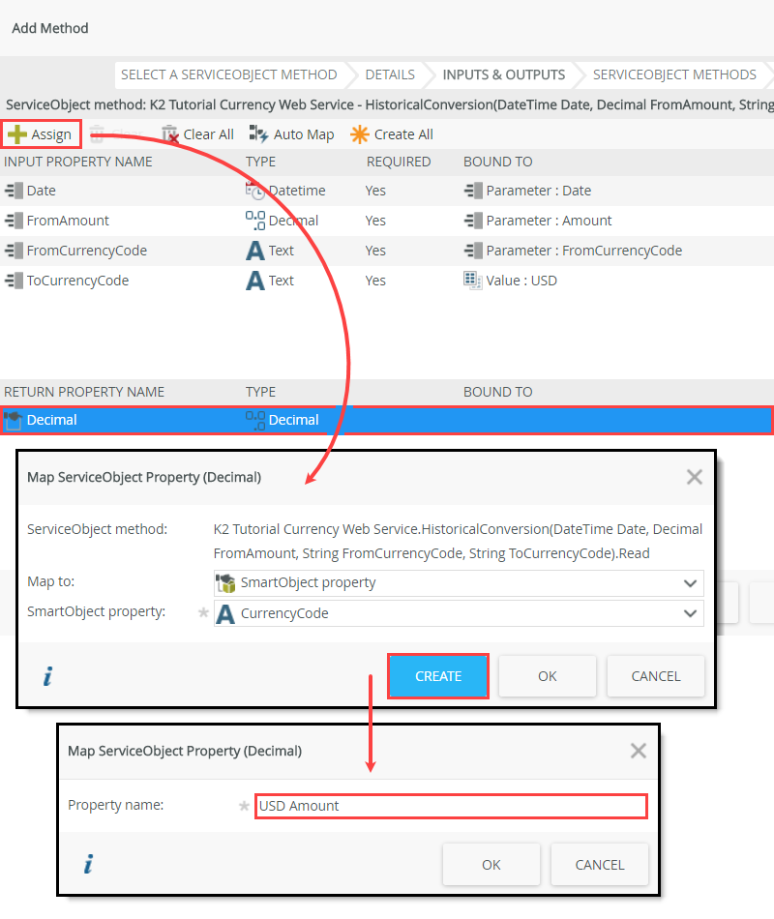The width and height of the screenshot is (774, 919).
Task: Expand the CurrencyCode dropdown chevron
Action: pos(690,613)
